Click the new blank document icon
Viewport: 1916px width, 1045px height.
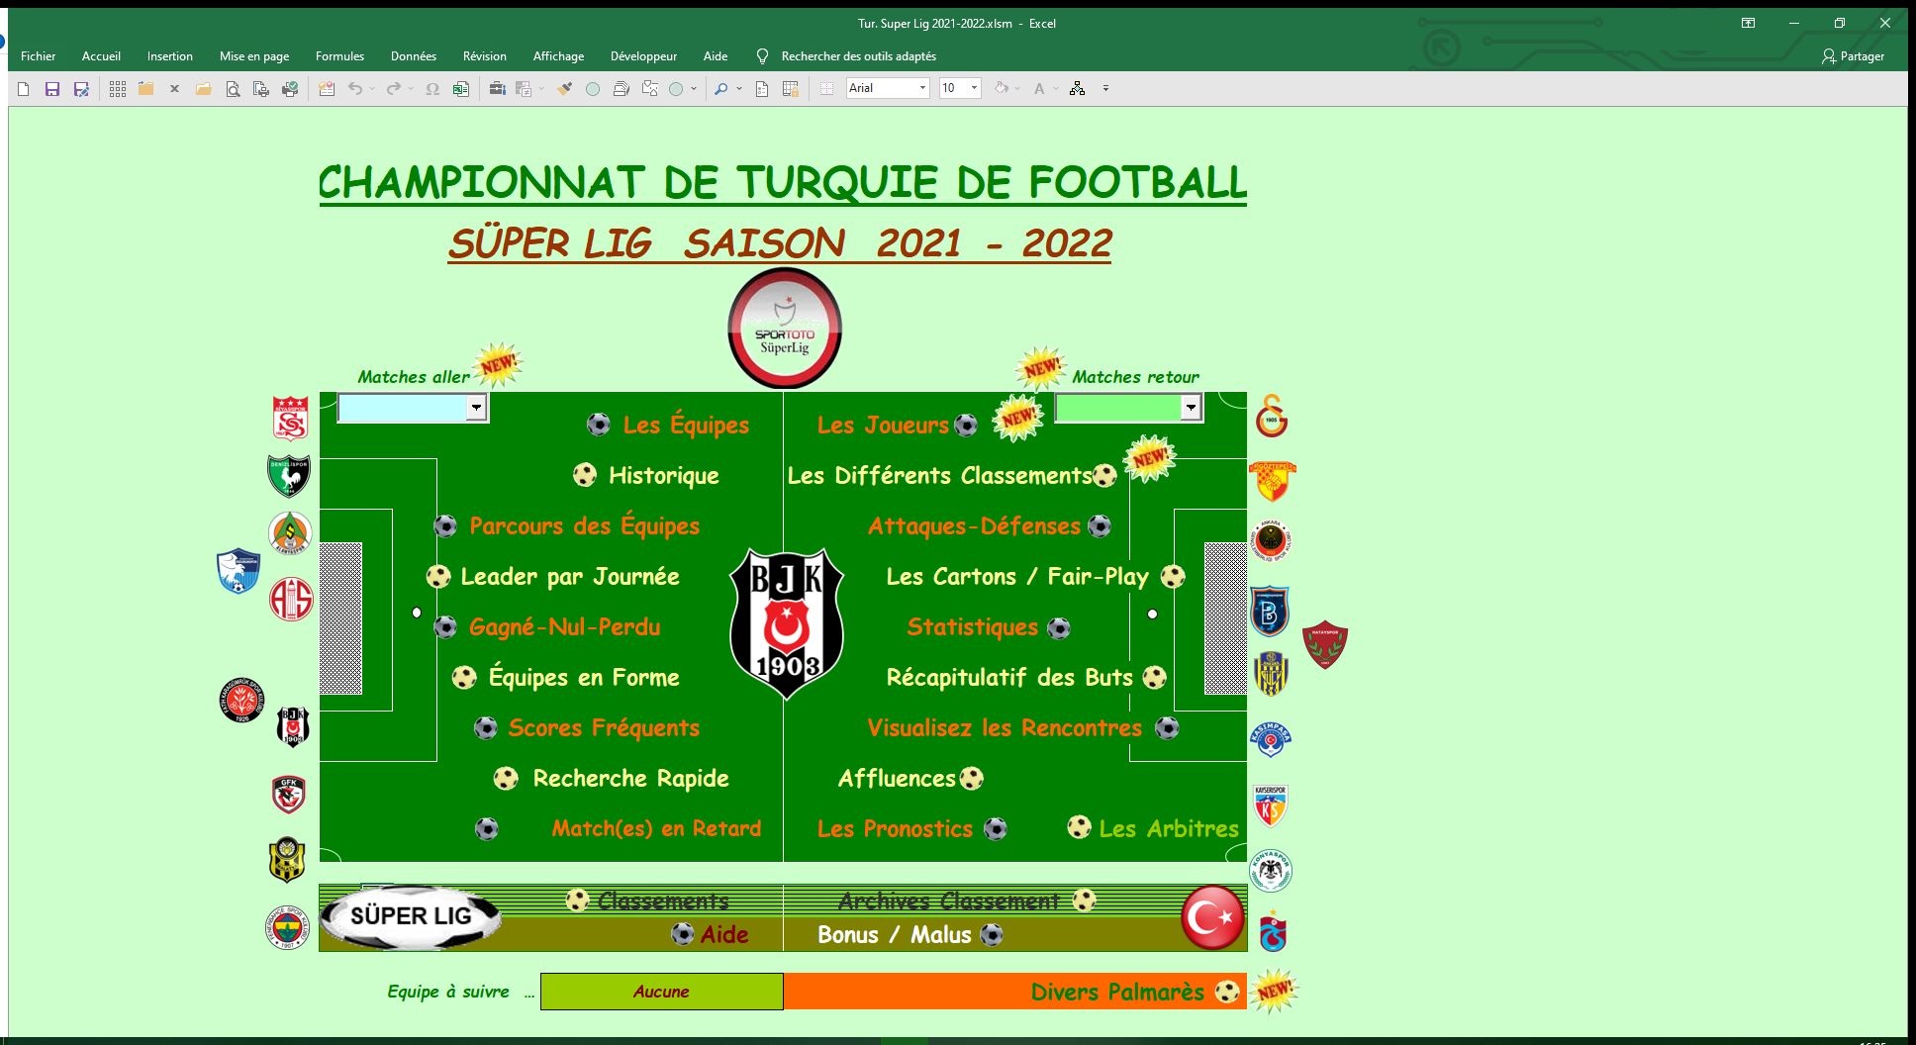tap(24, 89)
